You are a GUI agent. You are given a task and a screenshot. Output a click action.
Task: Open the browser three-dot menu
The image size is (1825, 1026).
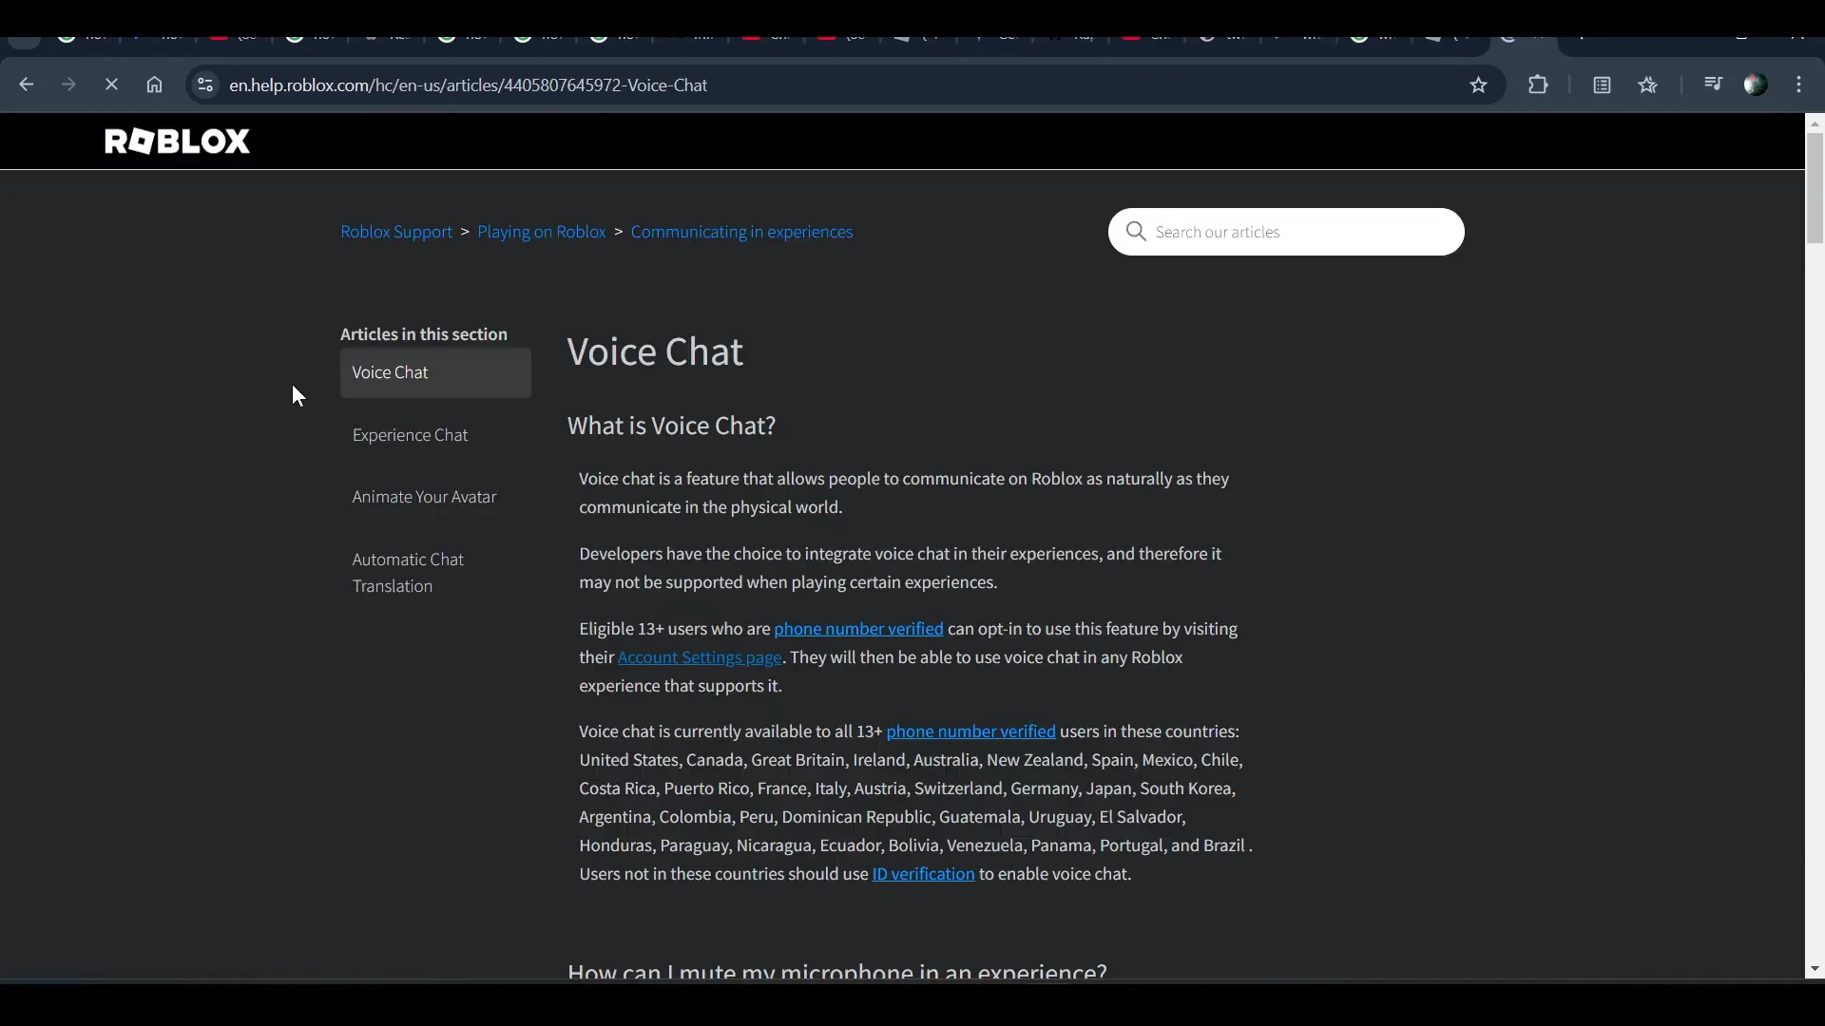1799,85
